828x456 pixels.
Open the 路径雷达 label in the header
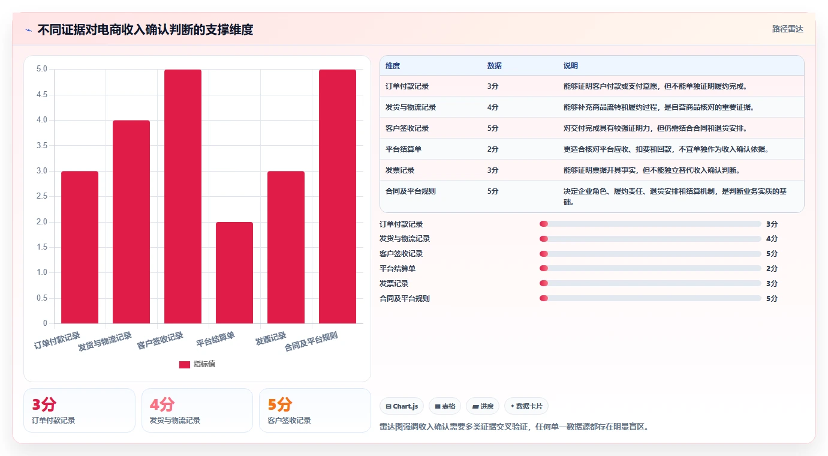click(x=787, y=29)
